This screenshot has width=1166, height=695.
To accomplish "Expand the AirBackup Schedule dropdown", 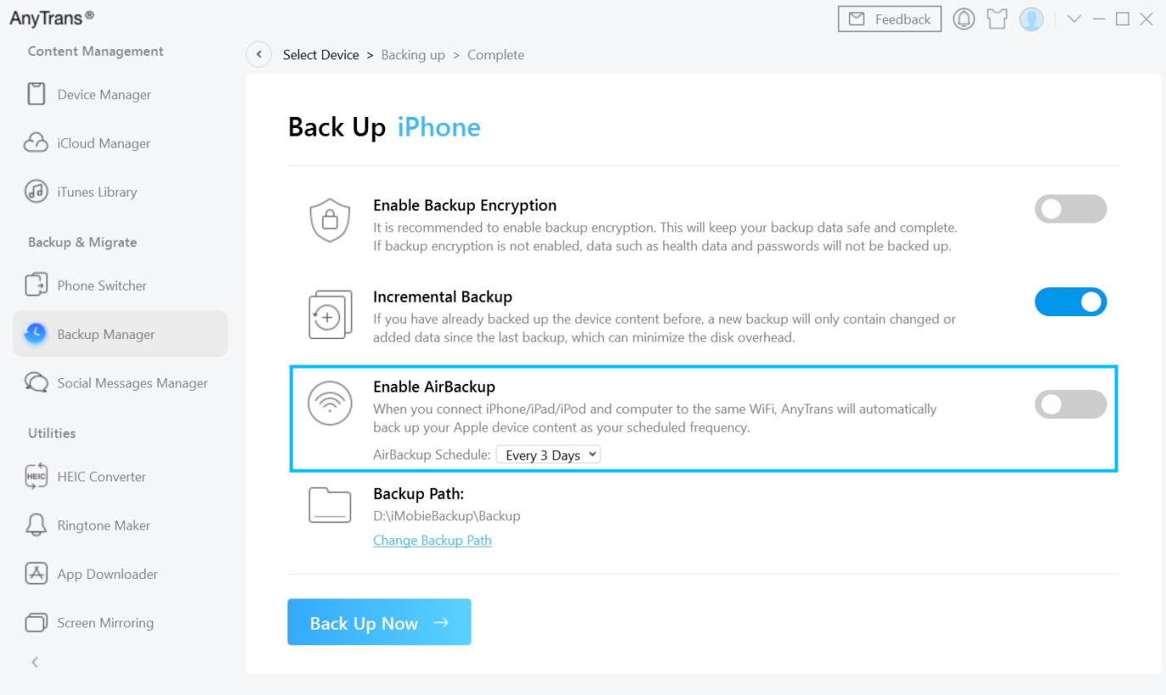I will pyautogui.click(x=548, y=455).
